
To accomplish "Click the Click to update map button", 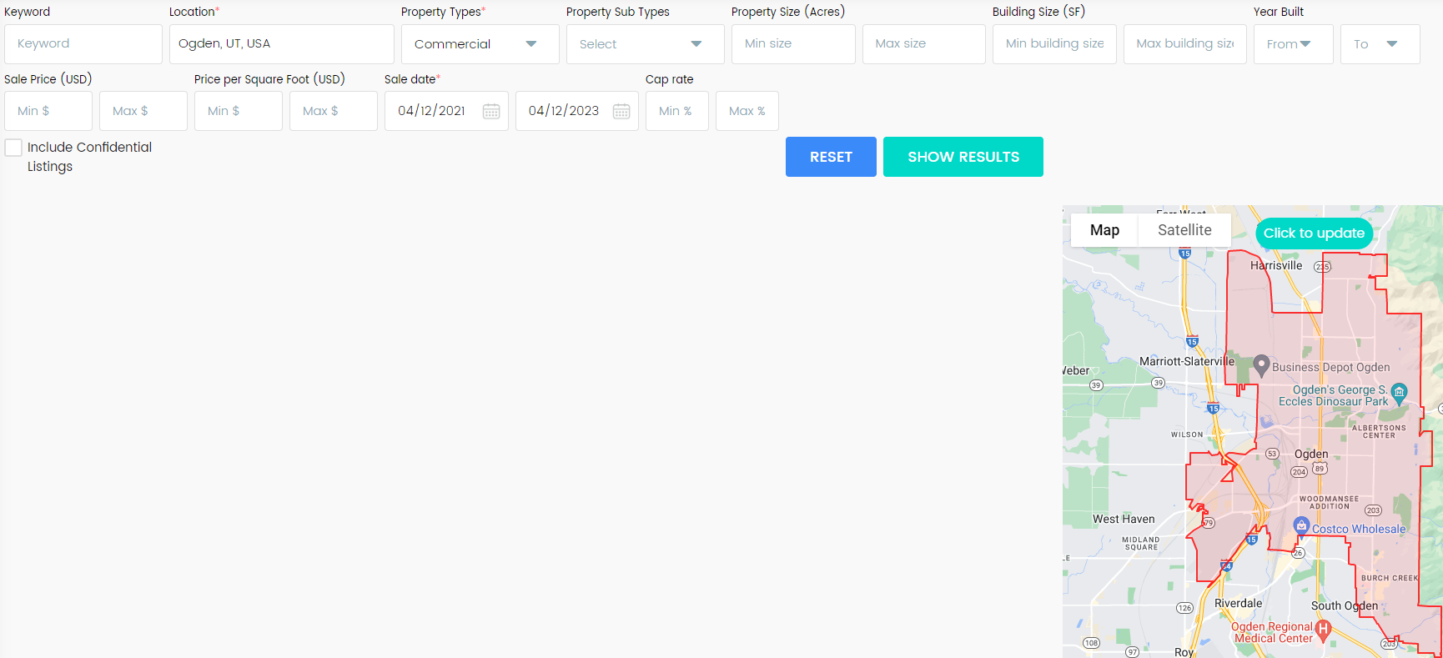I will click(x=1314, y=234).
